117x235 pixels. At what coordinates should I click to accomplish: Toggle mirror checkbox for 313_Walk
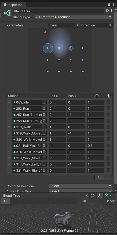(x=108, y=127)
